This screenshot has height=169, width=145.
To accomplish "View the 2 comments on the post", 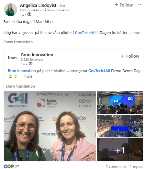I will (116, 167).
